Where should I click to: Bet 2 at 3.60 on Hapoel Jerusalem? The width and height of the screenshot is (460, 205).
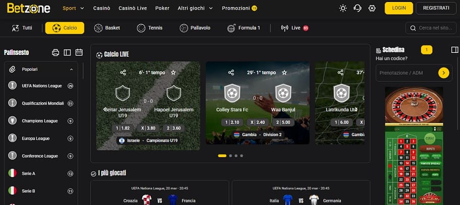(174, 128)
